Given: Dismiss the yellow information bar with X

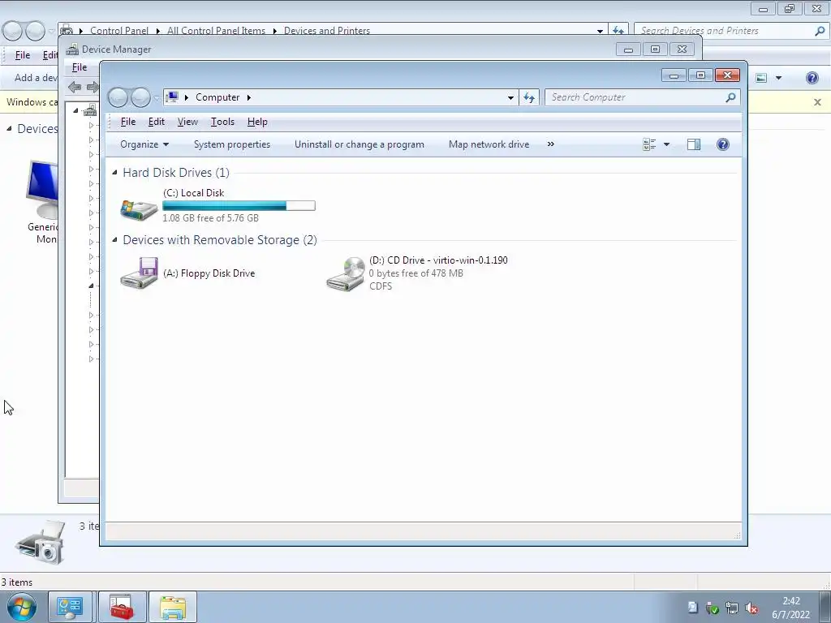Looking at the screenshot, I should 817,102.
